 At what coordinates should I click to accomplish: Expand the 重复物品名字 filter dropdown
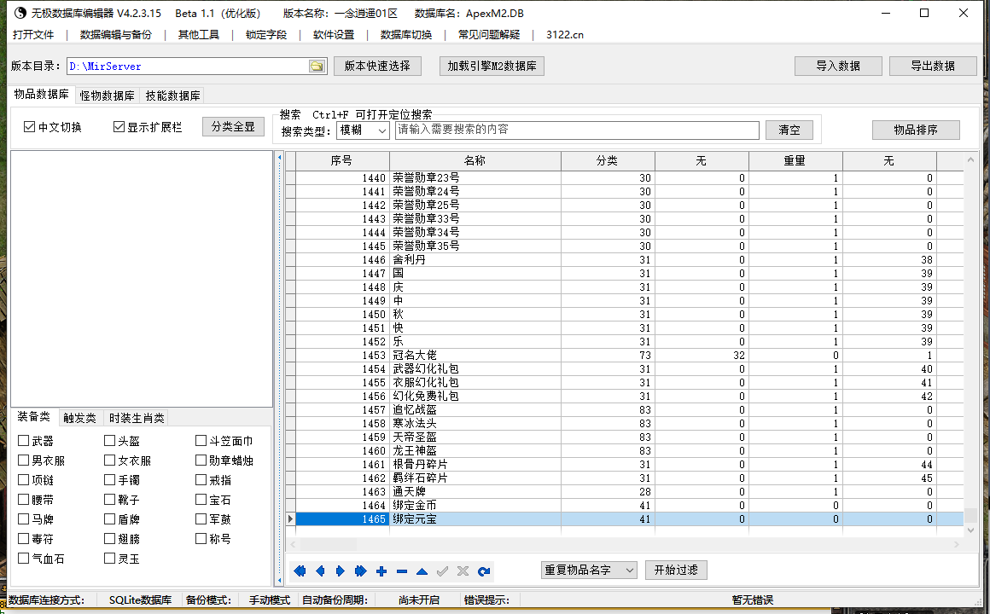click(589, 571)
